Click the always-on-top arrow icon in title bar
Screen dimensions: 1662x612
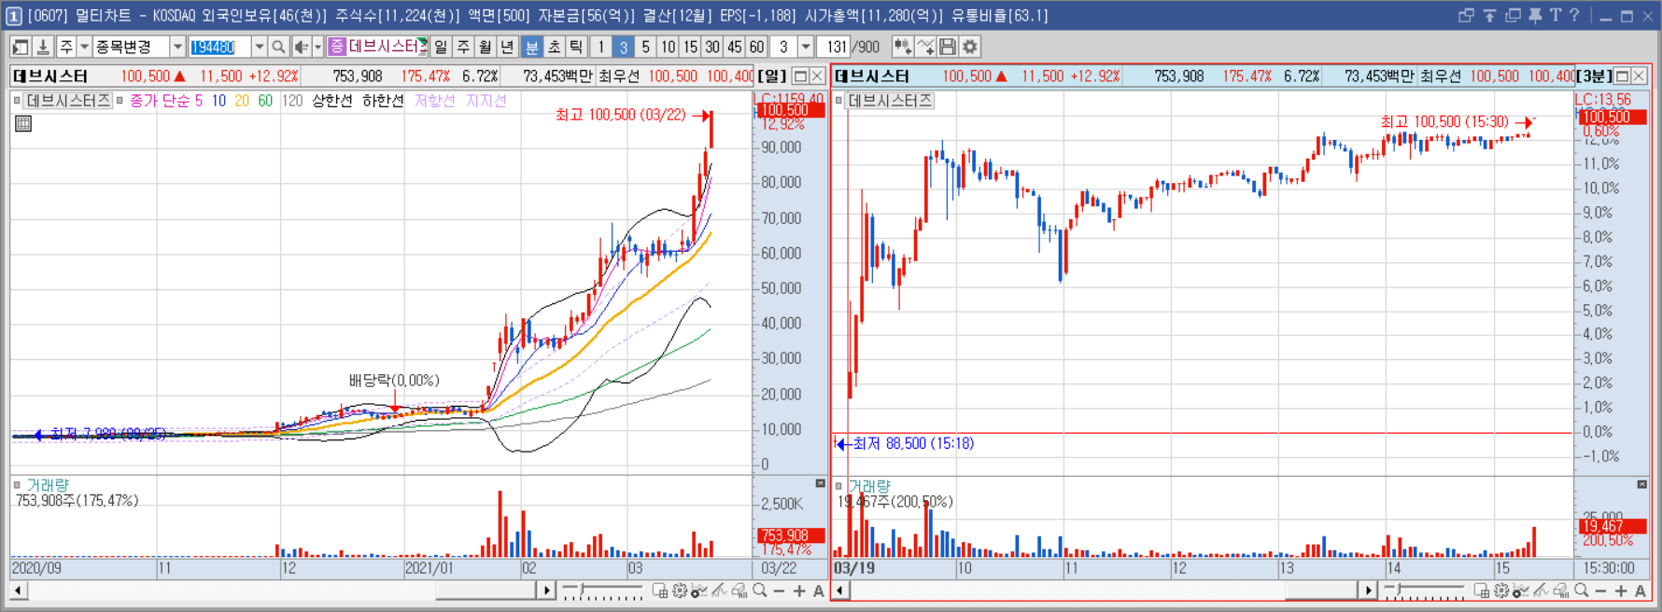point(1489,16)
